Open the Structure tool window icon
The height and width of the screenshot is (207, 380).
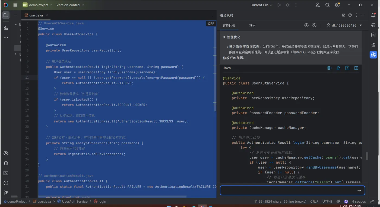(6, 28)
